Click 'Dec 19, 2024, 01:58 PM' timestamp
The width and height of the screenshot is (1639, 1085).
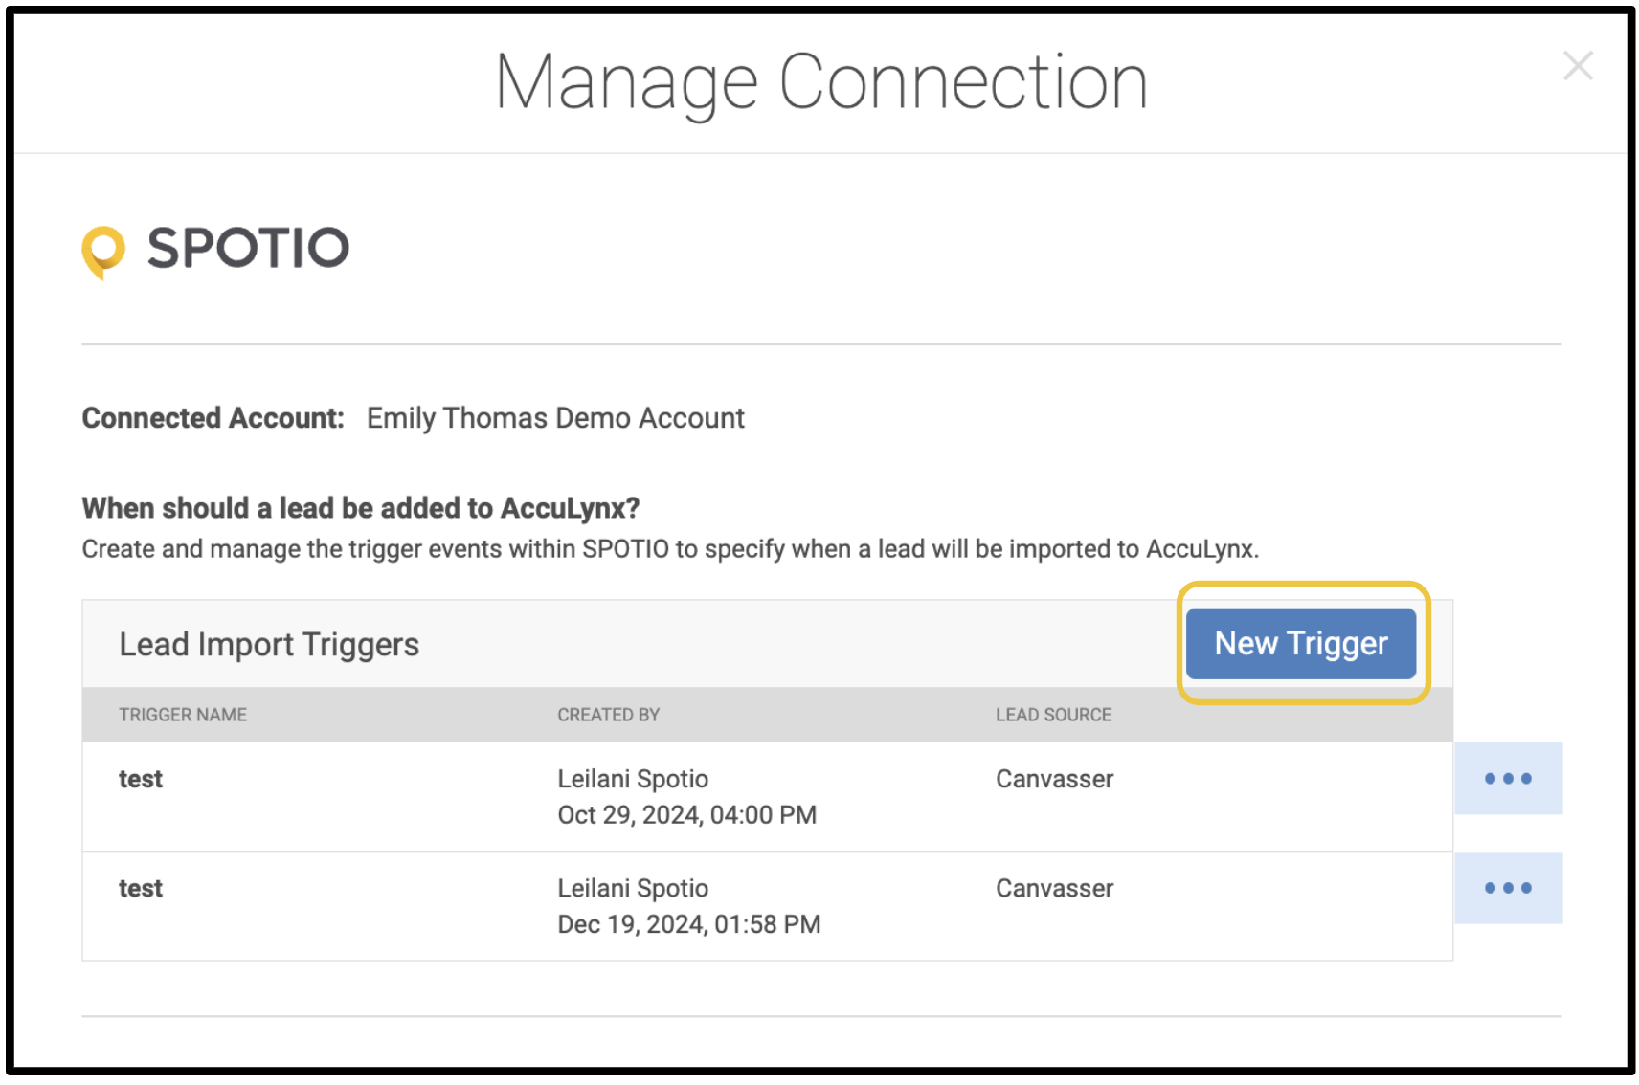689,924
